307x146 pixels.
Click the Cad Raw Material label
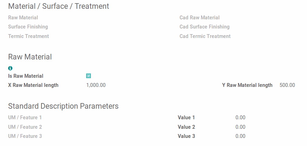pos(199,18)
